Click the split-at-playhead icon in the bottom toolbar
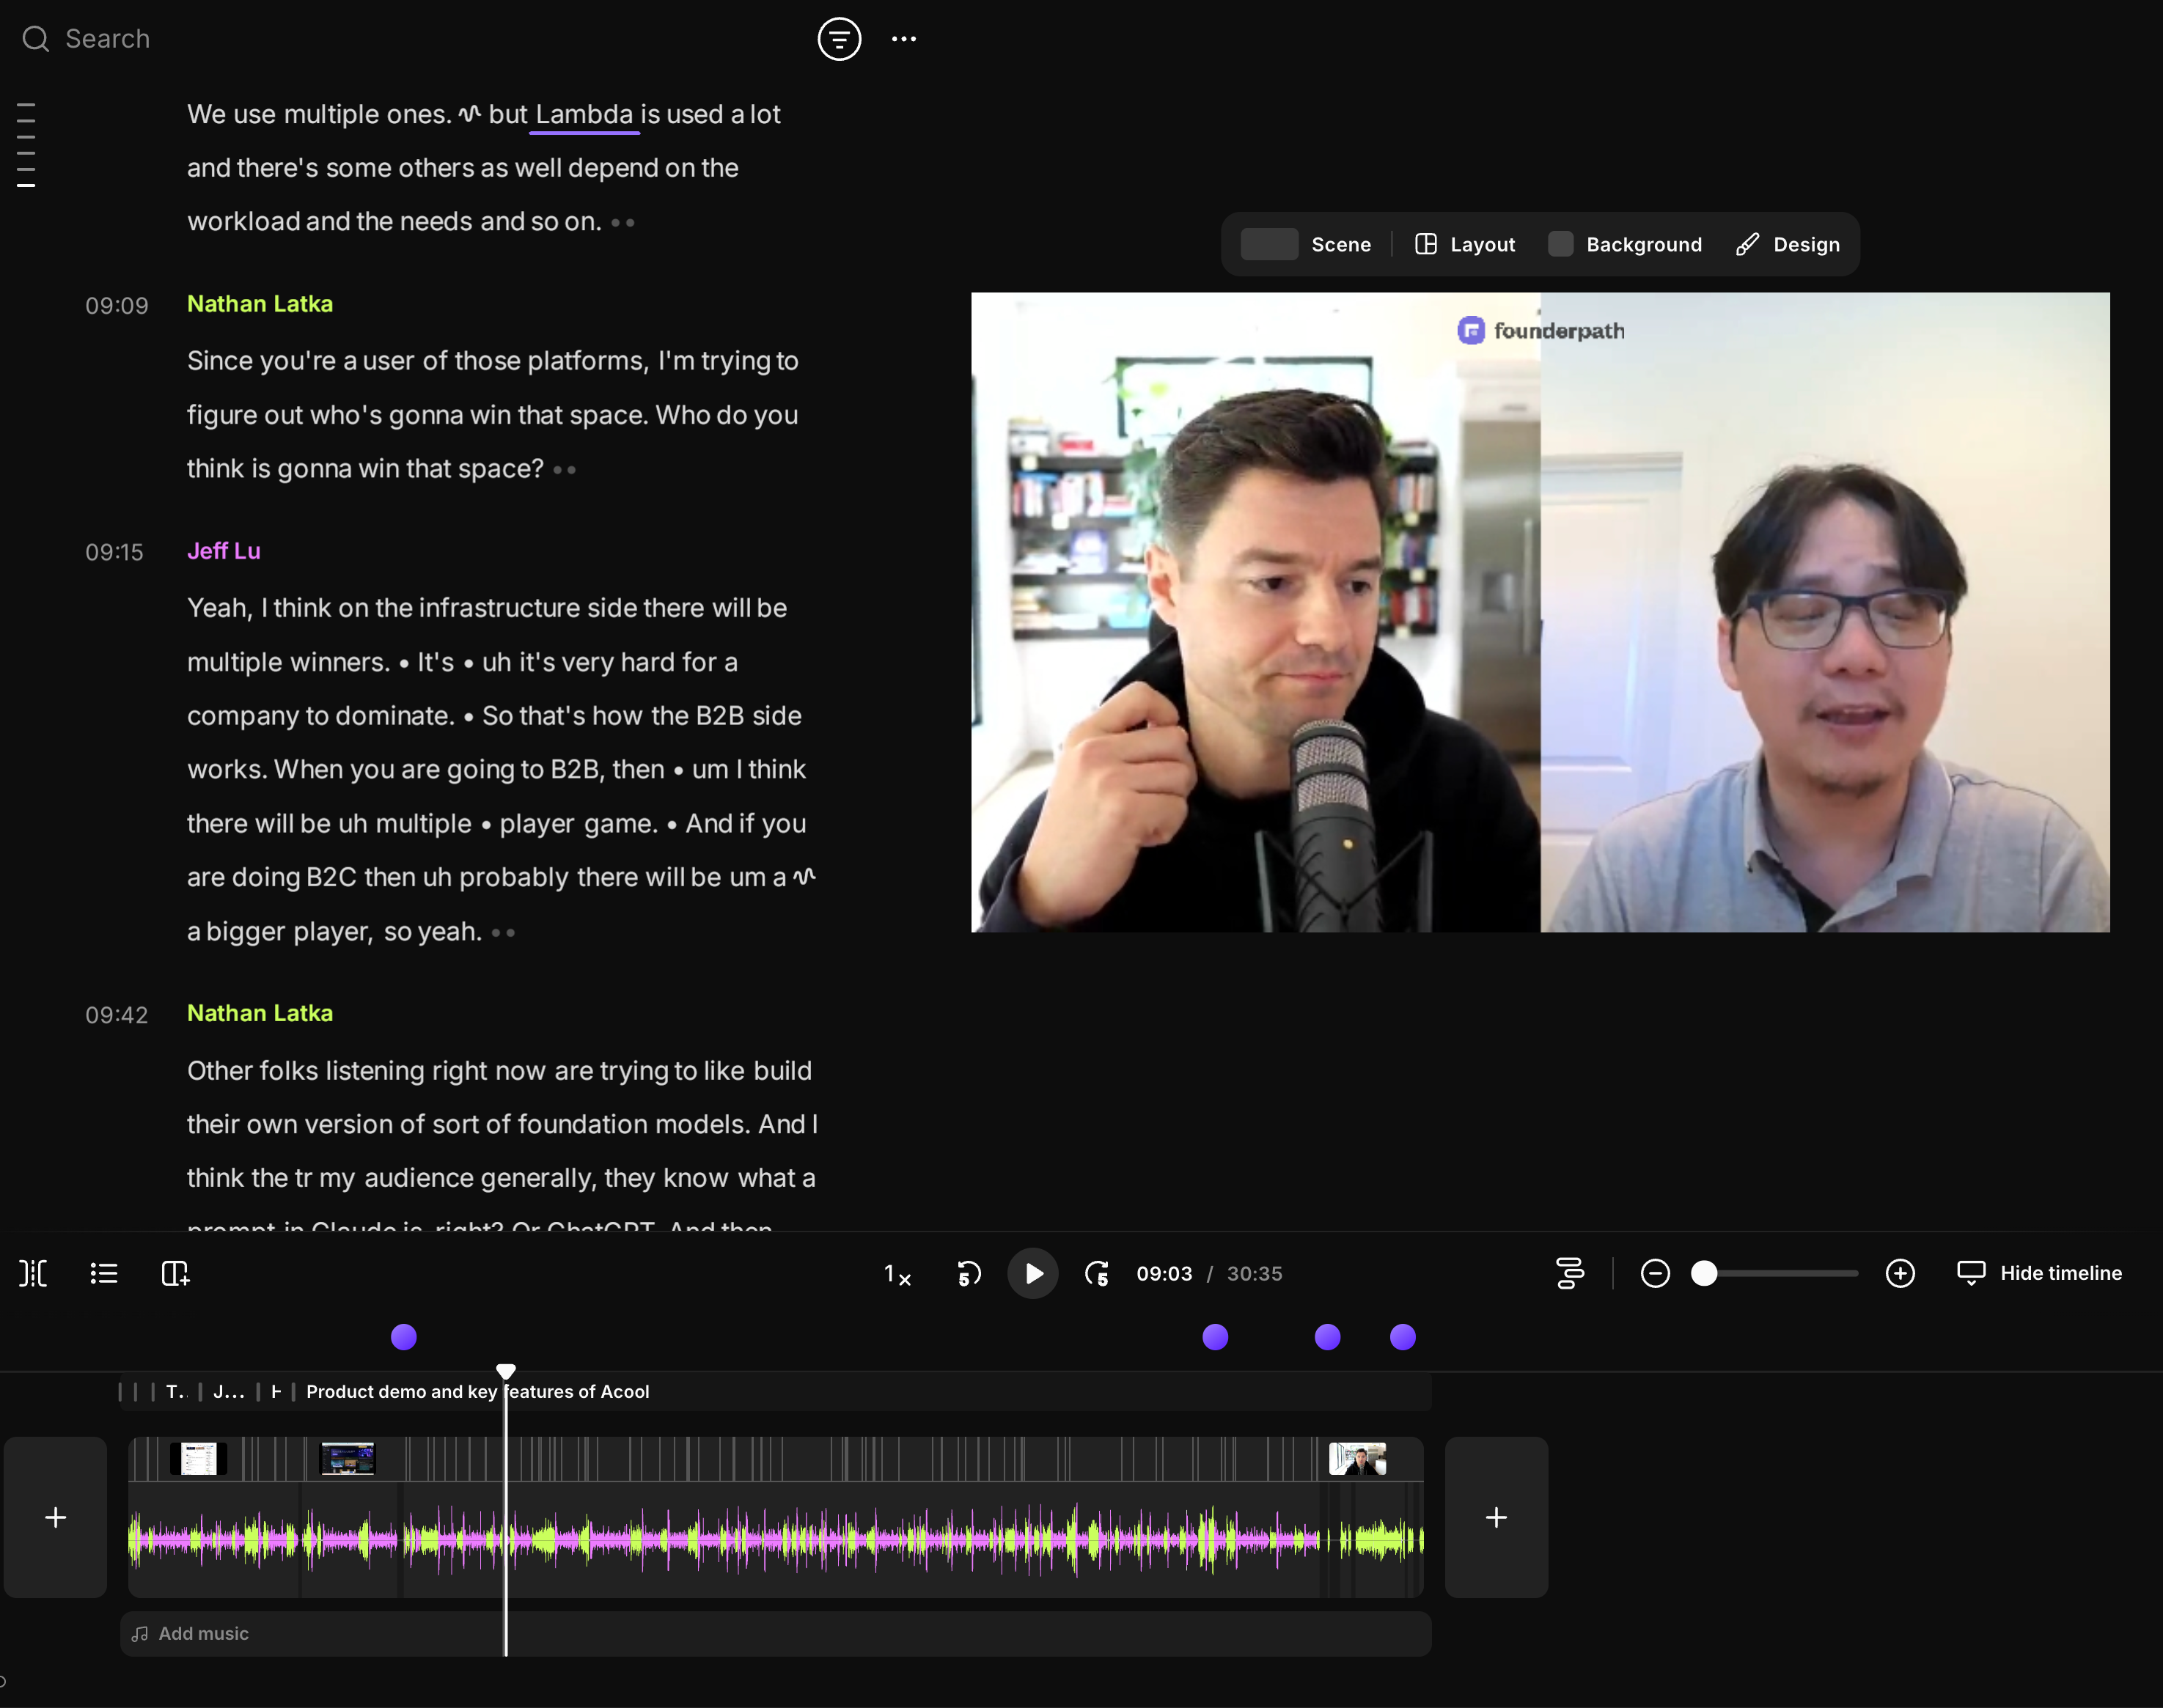Image resolution: width=2163 pixels, height=1708 pixels. [33, 1273]
